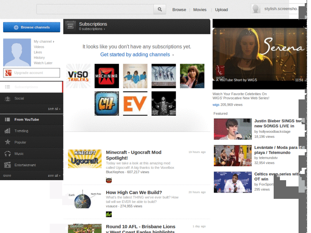Open the orange EV channel tile

click(135, 103)
